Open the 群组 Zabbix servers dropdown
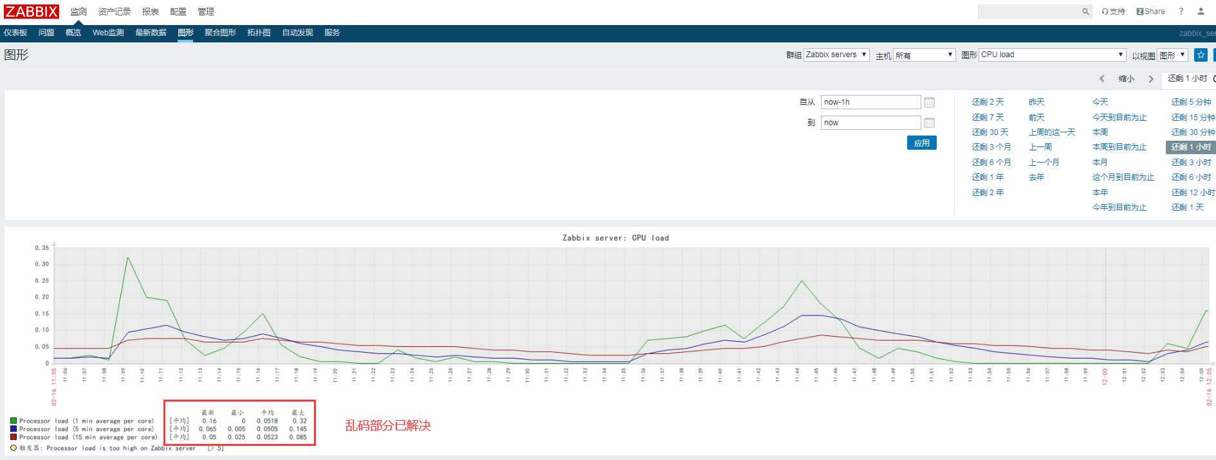Screen dimensions: 1216x460 coord(836,55)
